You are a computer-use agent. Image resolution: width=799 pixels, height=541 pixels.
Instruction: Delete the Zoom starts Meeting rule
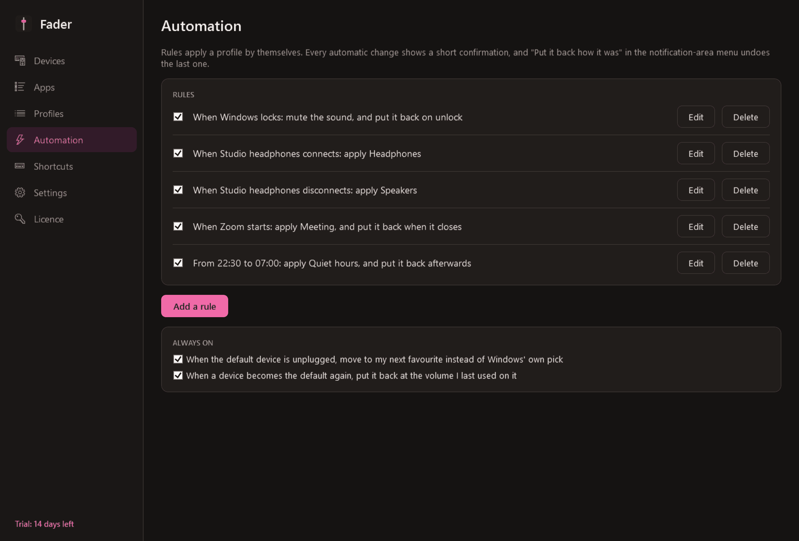click(745, 227)
